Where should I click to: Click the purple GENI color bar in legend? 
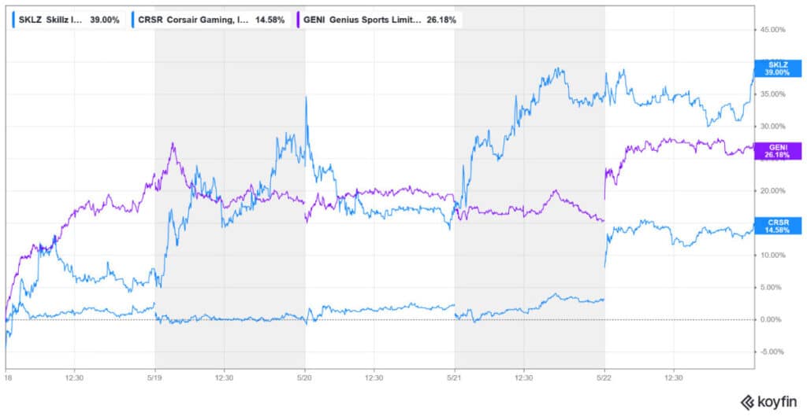coord(299,20)
